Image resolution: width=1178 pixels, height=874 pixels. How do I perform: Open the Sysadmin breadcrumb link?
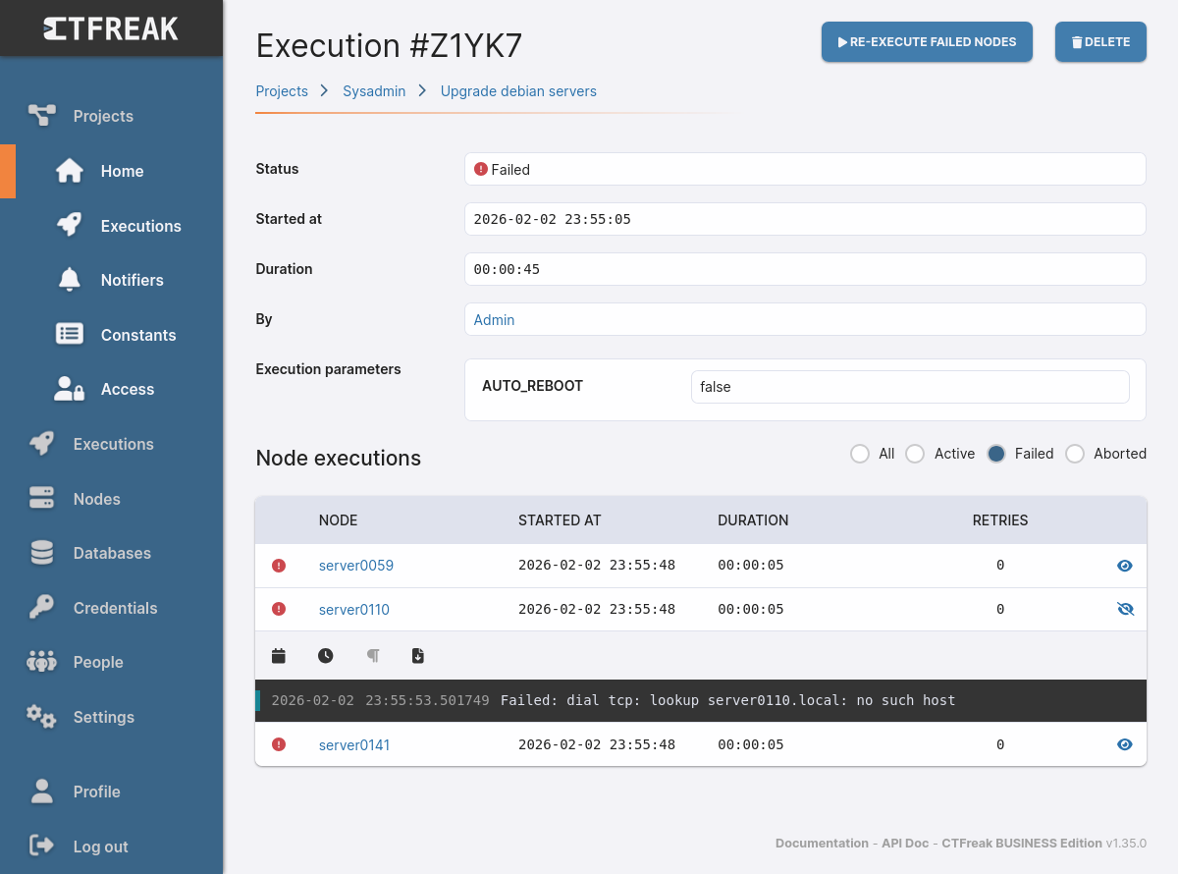pos(374,90)
